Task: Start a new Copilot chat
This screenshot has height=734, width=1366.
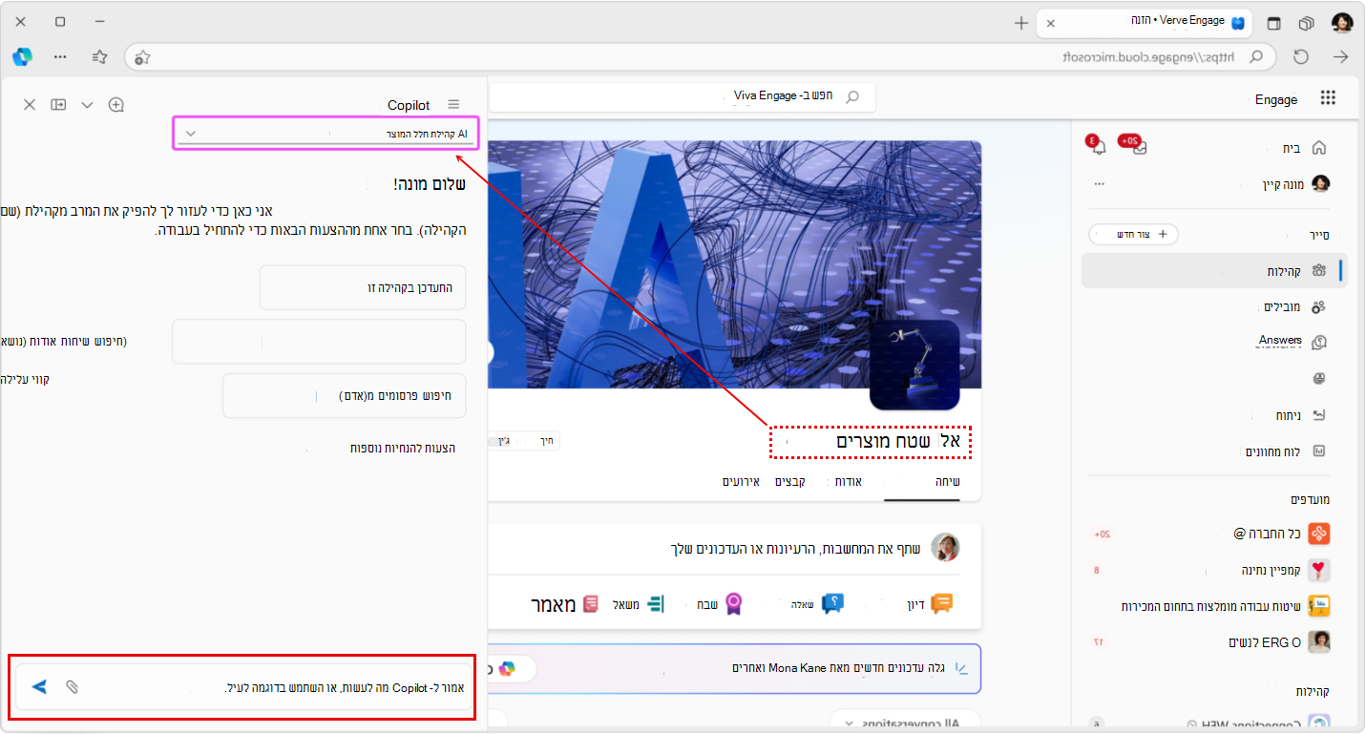Action: pyautogui.click(x=116, y=105)
